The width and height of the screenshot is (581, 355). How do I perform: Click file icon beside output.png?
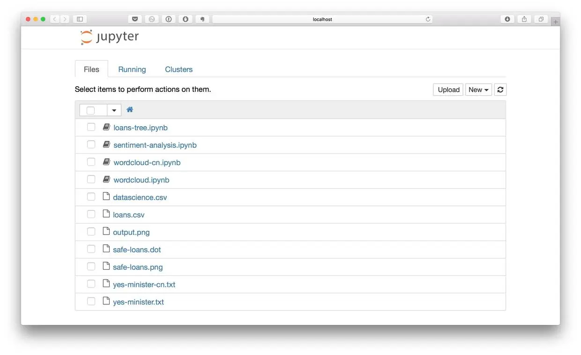pos(106,231)
